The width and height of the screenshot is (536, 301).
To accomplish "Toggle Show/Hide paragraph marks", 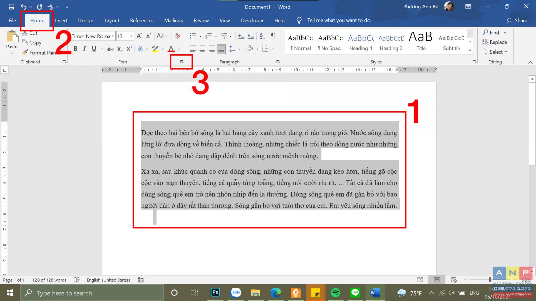I will coord(273,36).
